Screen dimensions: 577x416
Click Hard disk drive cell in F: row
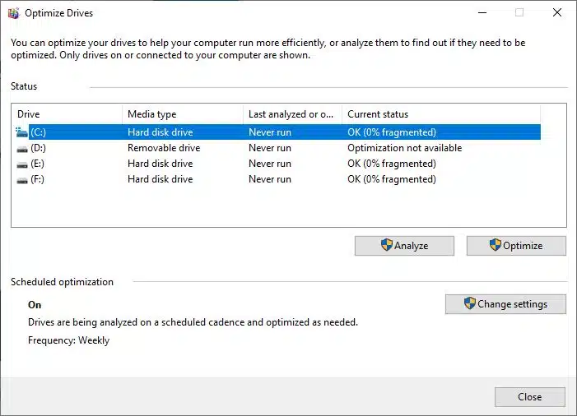pos(160,179)
